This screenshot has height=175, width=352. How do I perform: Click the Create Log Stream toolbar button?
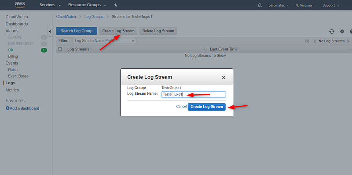pos(118,31)
